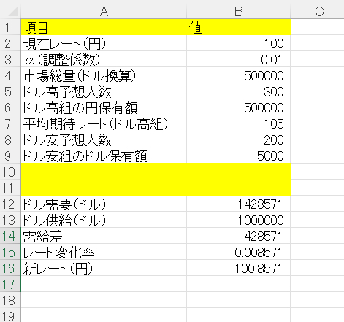Select cell ドル高組の円保有額
This screenshot has width=344, height=322.
104,107
